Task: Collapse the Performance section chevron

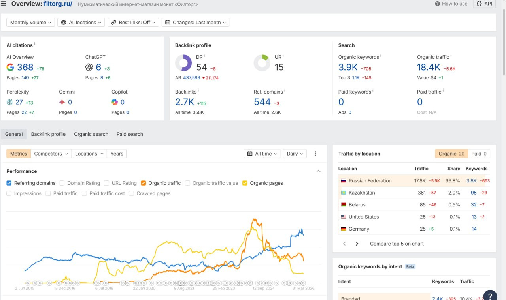Action: tap(318, 171)
